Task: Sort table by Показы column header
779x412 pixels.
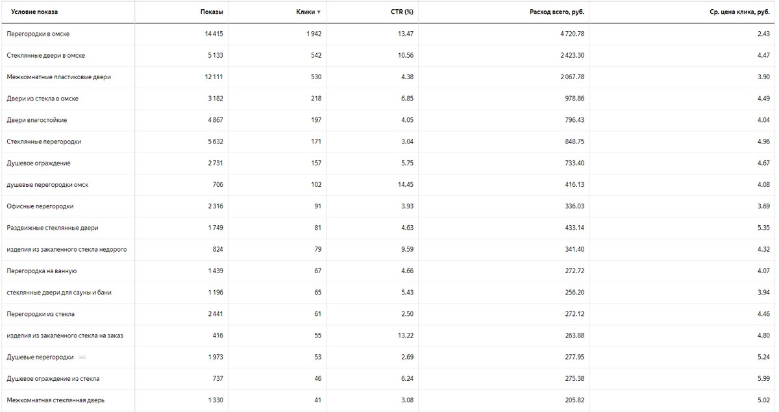Action: coord(212,12)
